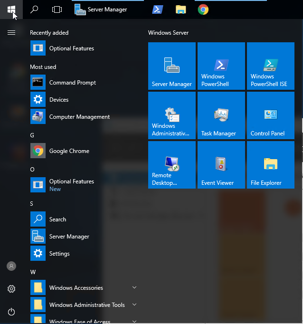Launch PowerShell from the taskbar
This screenshot has height=324, width=303.
[x=158, y=10]
